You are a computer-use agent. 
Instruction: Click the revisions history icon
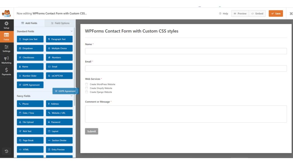pyautogui.click(x=6, y=151)
